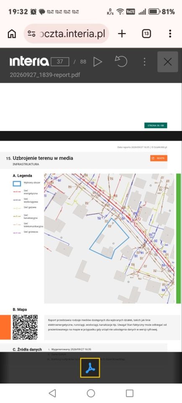The width and height of the screenshot is (182, 403).
Task: Start presentation mode play icon
Action: pos(98,62)
